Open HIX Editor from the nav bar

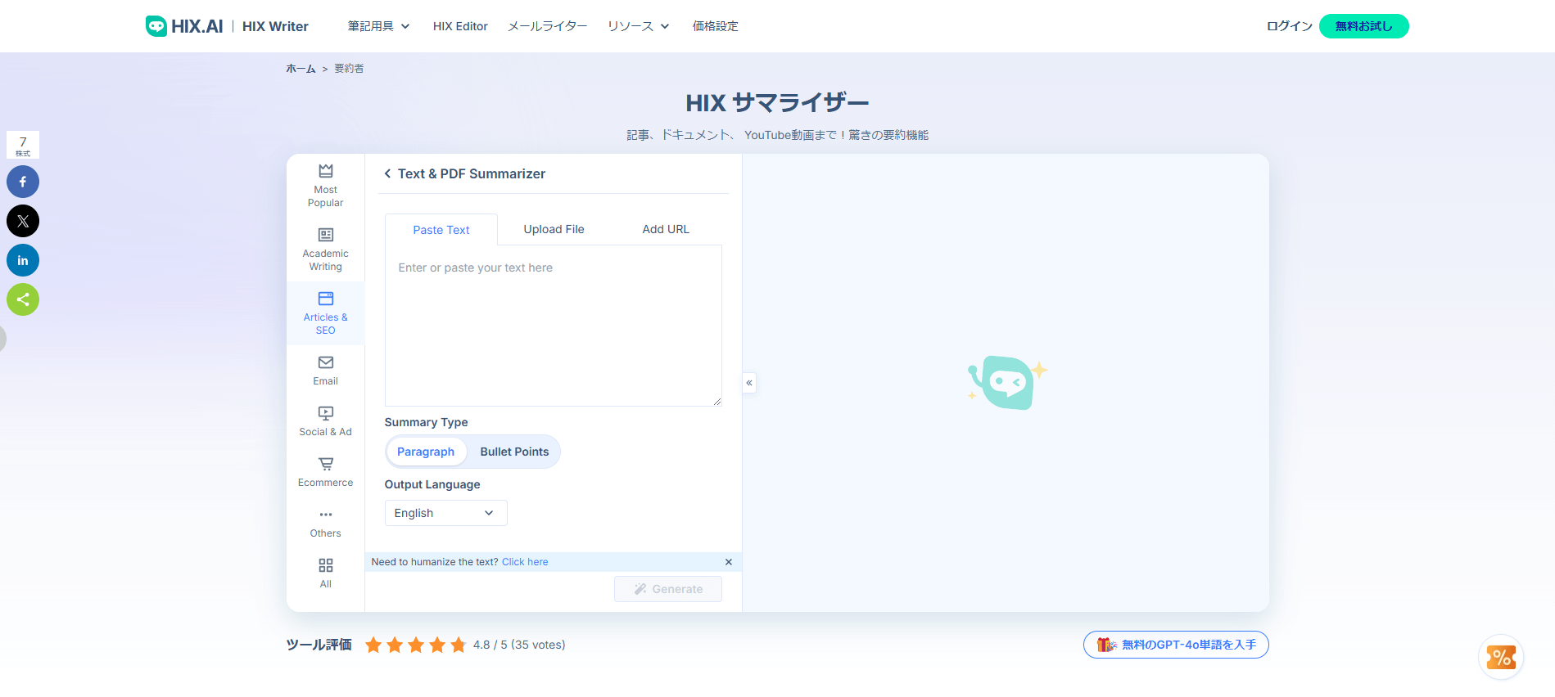pos(460,26)
